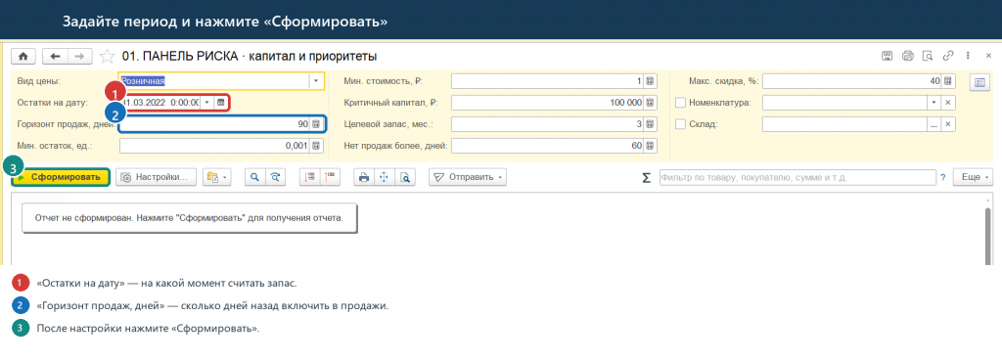
Task: Click the Мин. остаток value field
Action: 214,146
